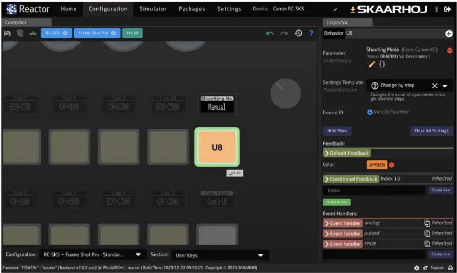
Task: Open the Simulator menu item
Action: (x=153, y=9)
